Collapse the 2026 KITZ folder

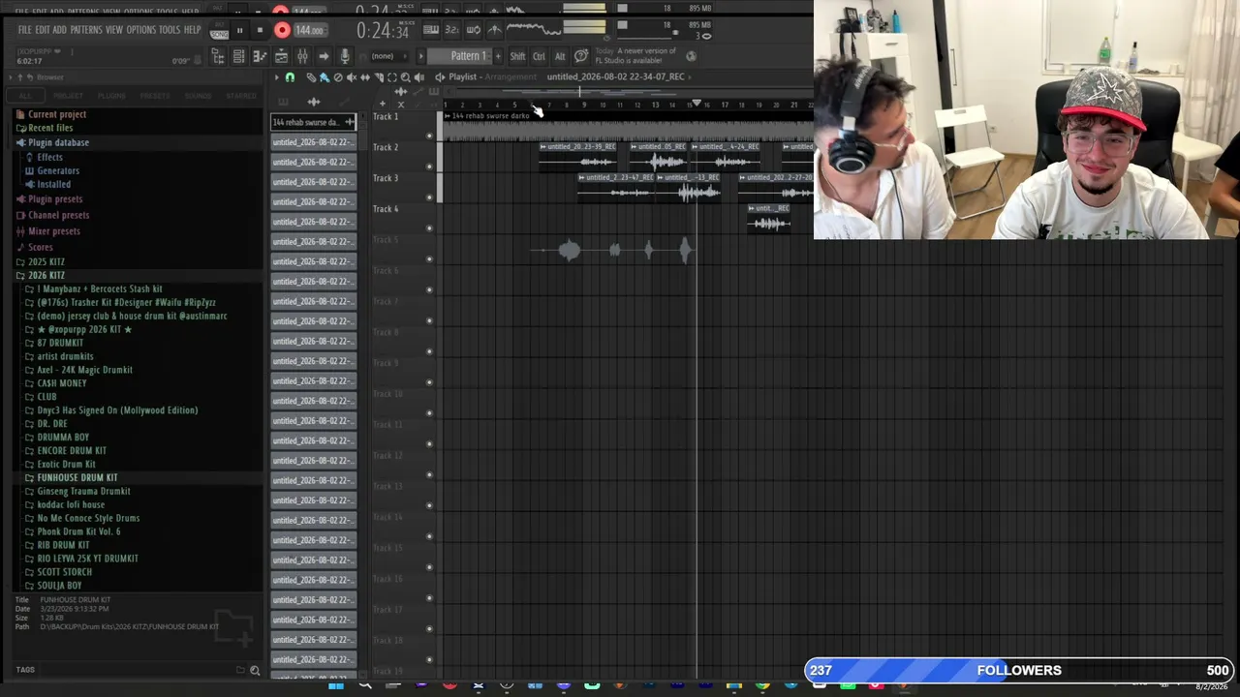[x=46, y=276]
